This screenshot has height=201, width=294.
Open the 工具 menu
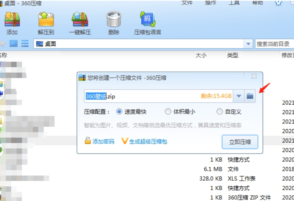pyautogui.click(x=234, y=3)
